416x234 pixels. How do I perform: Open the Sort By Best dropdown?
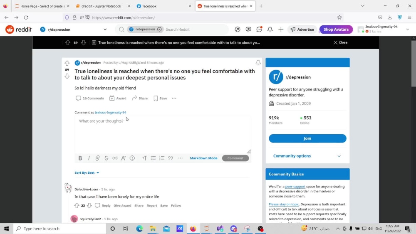[87, 172]
